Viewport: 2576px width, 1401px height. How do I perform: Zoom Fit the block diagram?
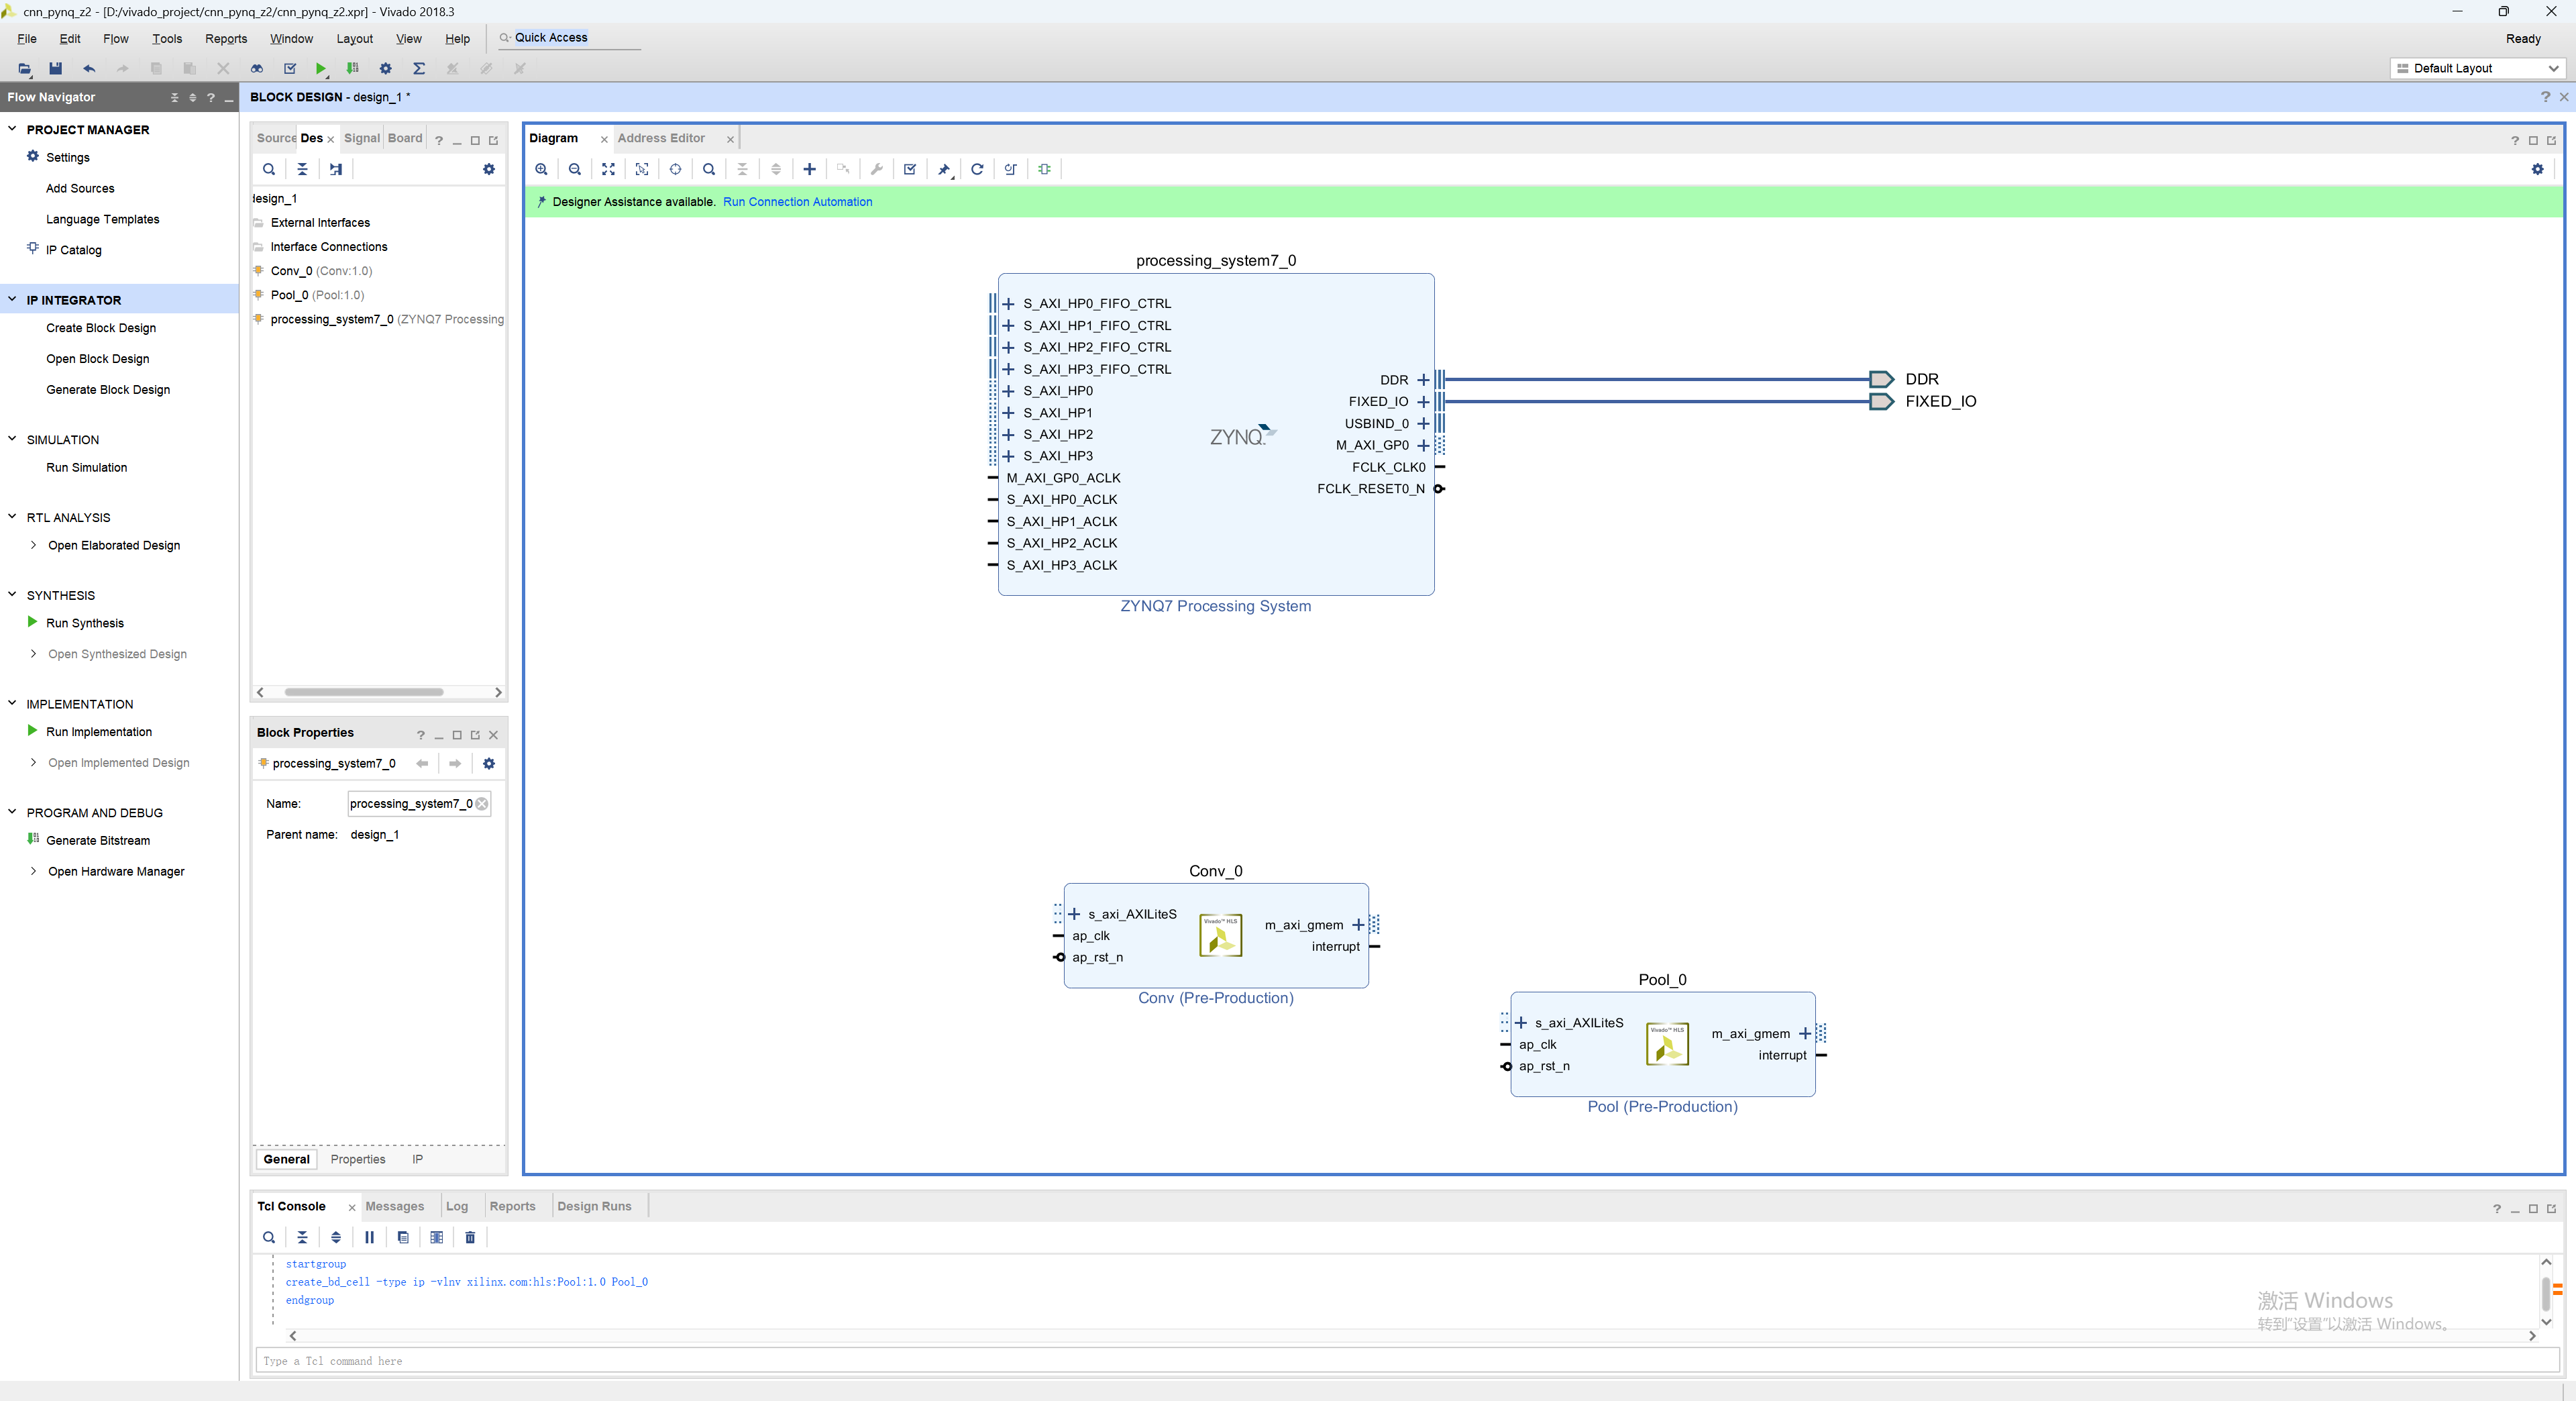(x=608, y=169)
